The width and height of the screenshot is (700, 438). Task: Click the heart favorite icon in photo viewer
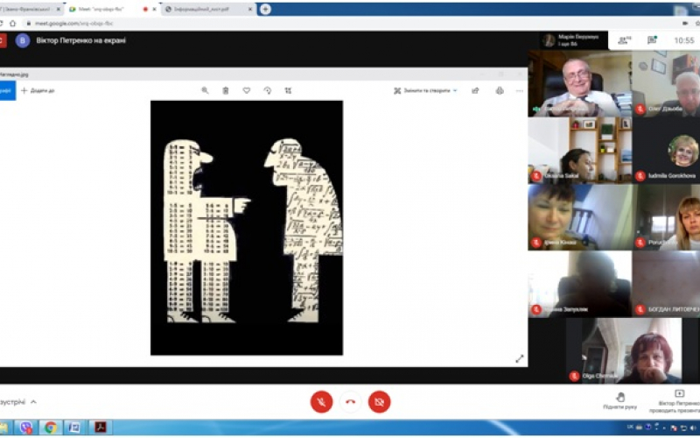click(247, 90)
